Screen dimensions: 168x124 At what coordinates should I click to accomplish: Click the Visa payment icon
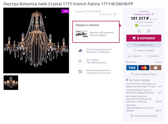point(131,67)
